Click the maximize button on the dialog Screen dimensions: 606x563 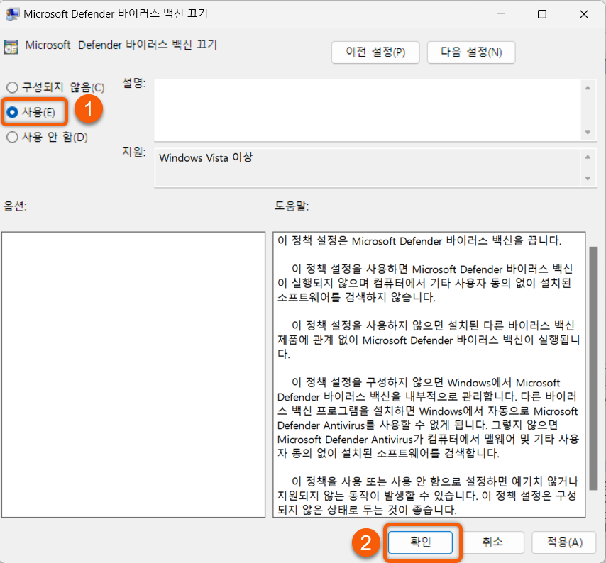pyautogui.click(x=541, y=13)
